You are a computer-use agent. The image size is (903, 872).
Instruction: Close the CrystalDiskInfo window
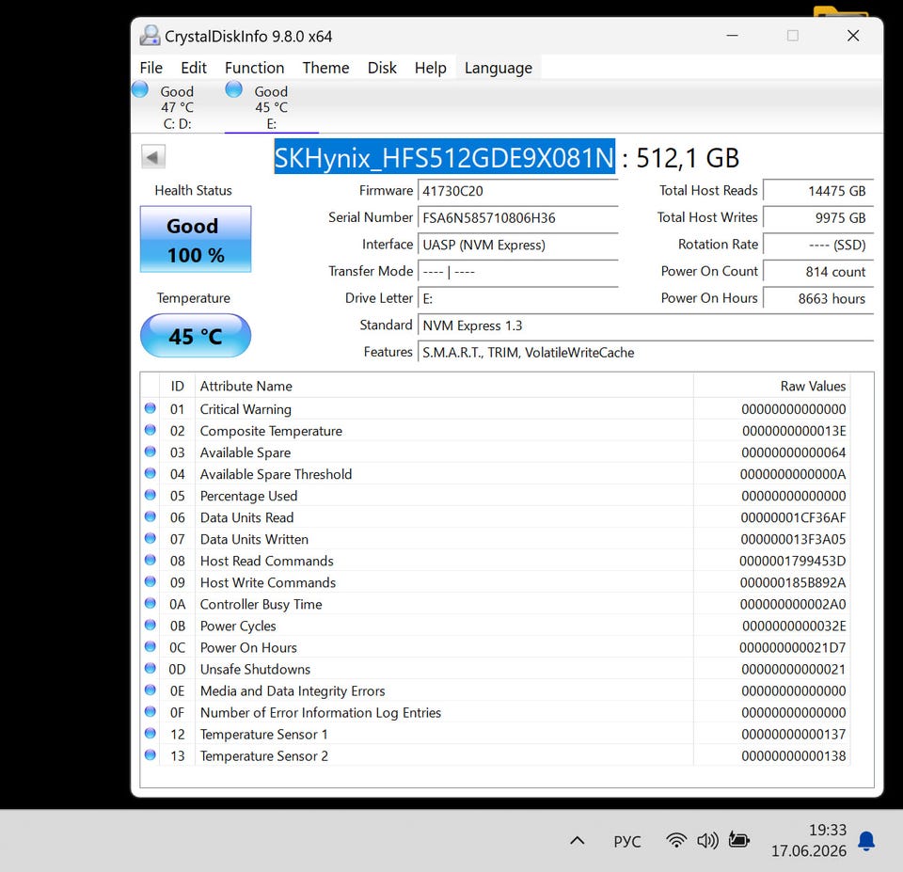pos(853,36)
